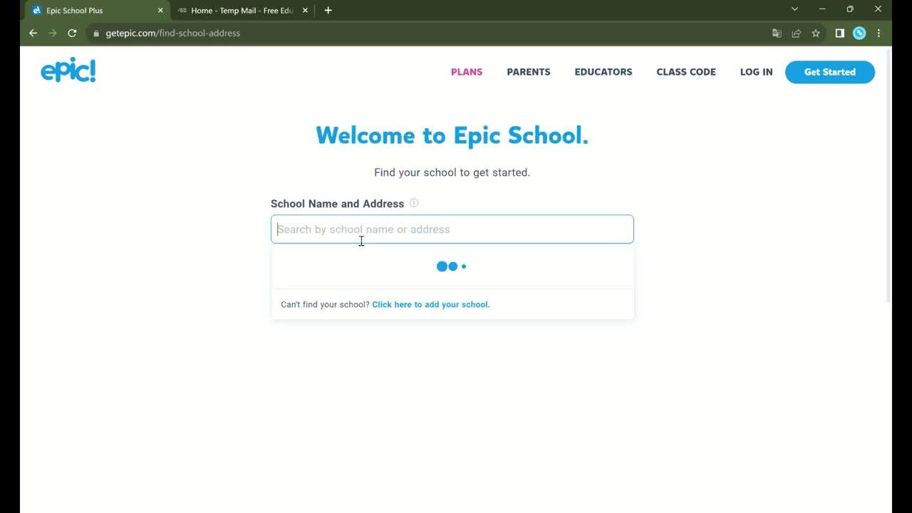The width and height of the screenshot is (912, 513).
Task: Reload the page
Action: (72, 33)
